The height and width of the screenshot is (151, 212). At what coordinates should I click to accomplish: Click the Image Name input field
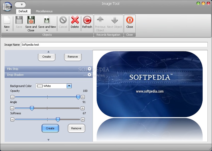[x=114, y=45]
